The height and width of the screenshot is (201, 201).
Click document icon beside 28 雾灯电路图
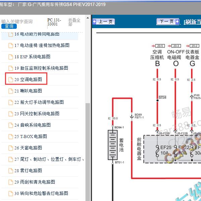pyautogui.click(x=11, y=171)
